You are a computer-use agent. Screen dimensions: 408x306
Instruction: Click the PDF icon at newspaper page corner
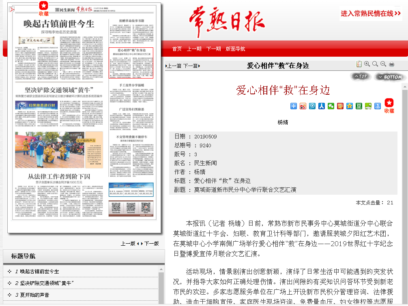12,10
